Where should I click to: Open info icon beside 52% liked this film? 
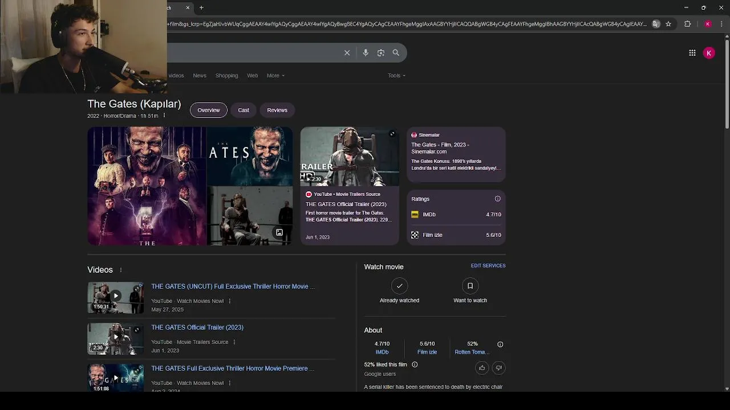coord(415,364)
